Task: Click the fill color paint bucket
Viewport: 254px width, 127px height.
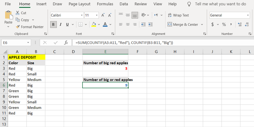Action: coord(94,24)
